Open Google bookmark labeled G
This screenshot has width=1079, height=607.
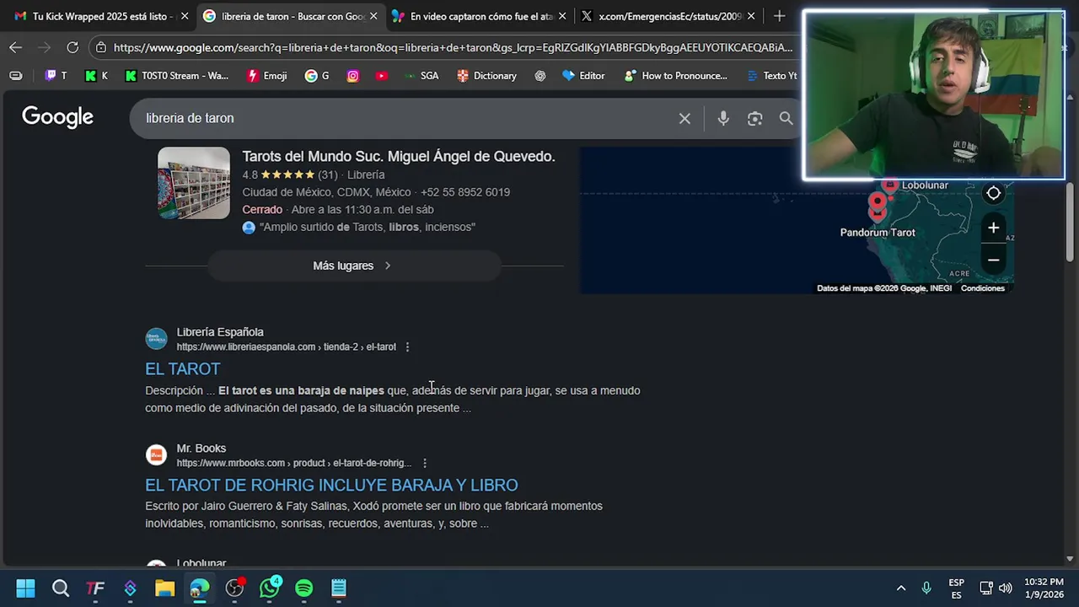(x=318, y=76)
